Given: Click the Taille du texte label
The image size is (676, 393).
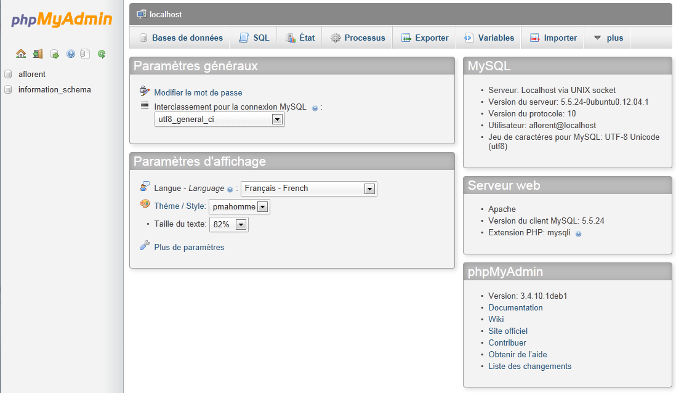Looking at the screenshot, I should (180, 224).
